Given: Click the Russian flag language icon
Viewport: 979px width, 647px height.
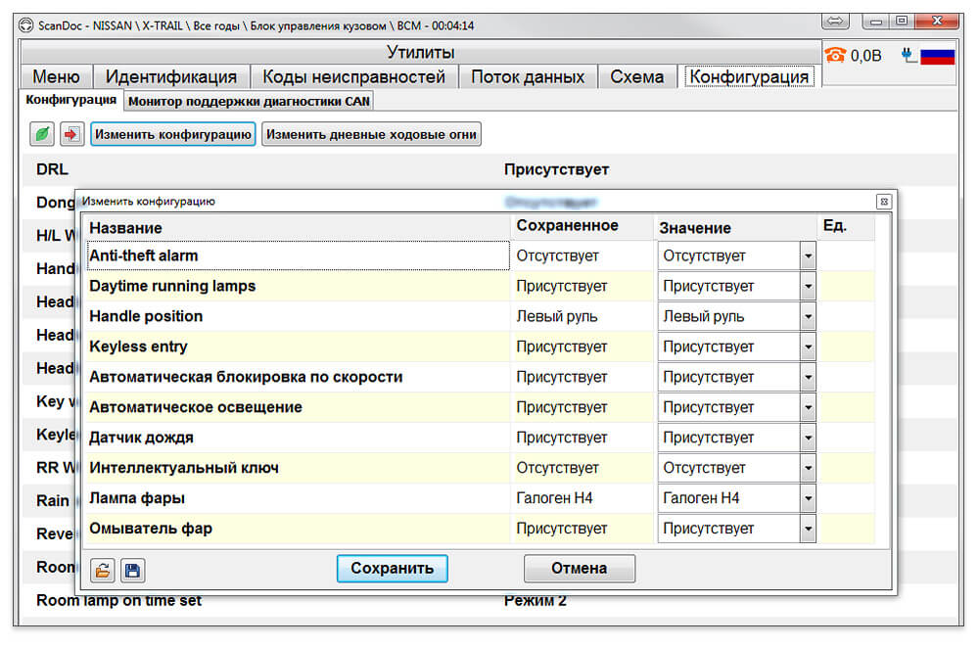Looking at the screenshot, I should point(937,56).
